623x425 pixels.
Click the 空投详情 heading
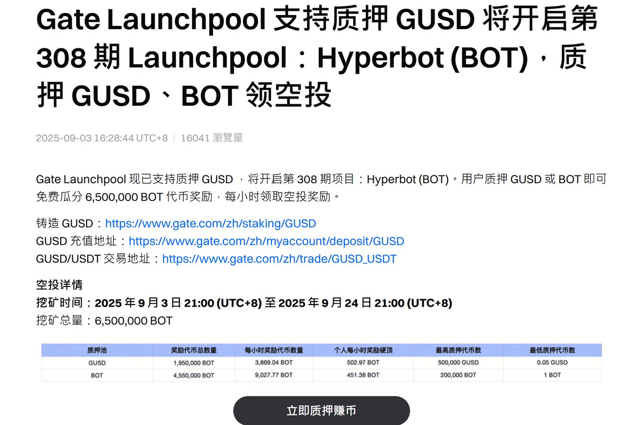tap(59, 285)
